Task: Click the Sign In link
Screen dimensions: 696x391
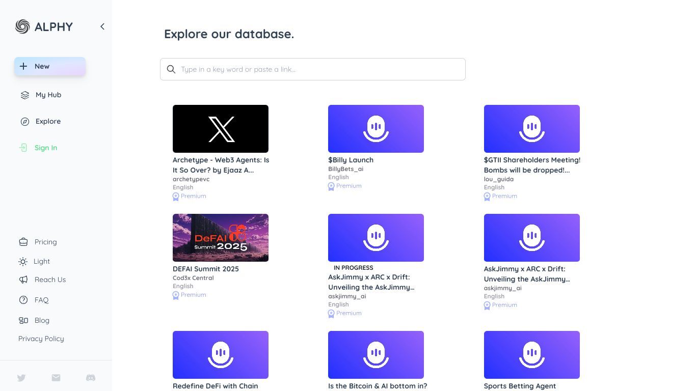Action: click(46, 148)
